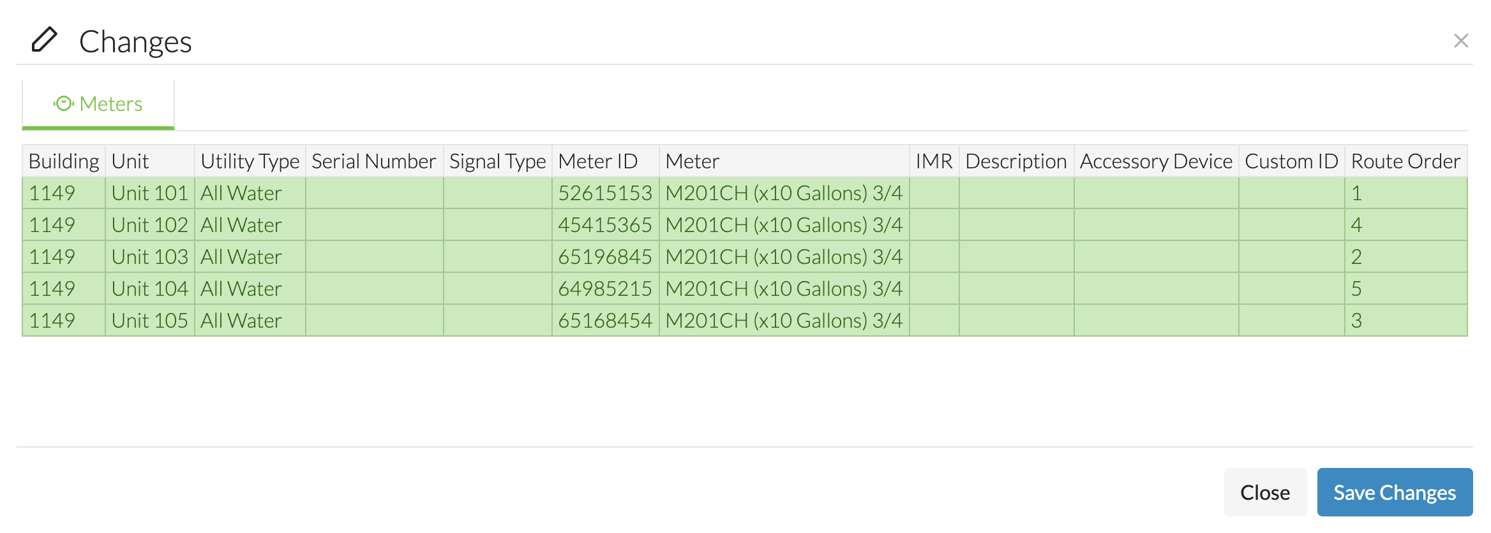Select the Custom ID column header
The height and width of the screenshot is (533, 1491).
click(1291, 161)
